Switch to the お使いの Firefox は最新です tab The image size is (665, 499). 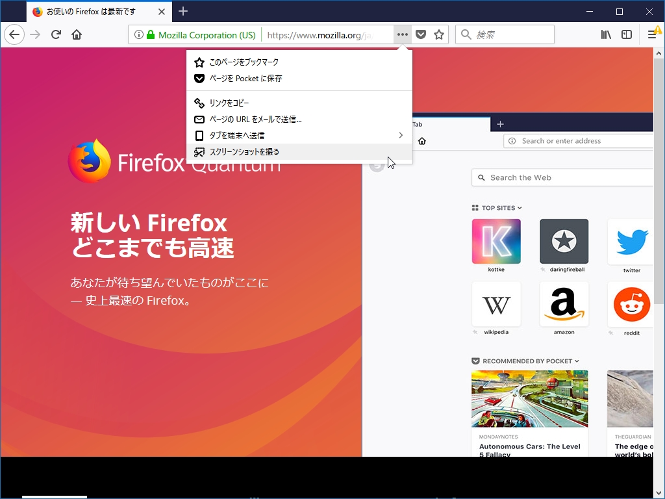pos(91,11)
